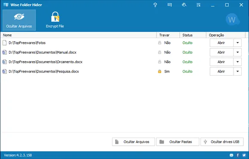Open the email envelope icon in status bar

[x=231, y=155]
